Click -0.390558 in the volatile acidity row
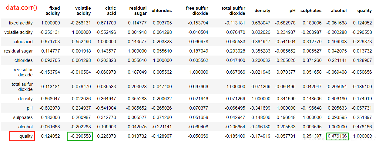The height and width of the screenshot is (144, 379). point(362,32)
